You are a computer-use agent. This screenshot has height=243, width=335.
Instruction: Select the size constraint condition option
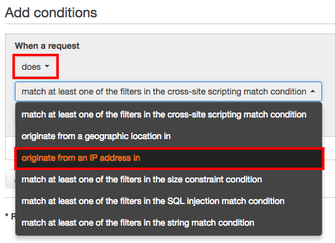pyautogui.click(x=169, y=180)
